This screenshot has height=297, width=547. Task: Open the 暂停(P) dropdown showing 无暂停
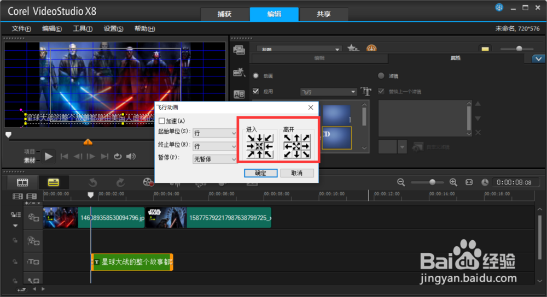(215, 159)
